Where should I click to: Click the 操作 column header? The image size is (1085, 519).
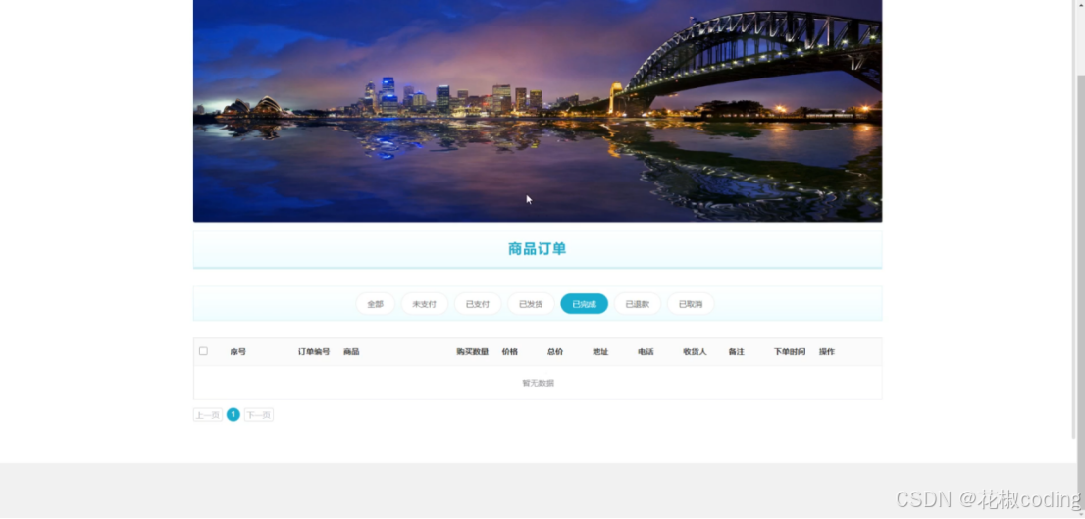pyautogui.click(x=827, y=352)
